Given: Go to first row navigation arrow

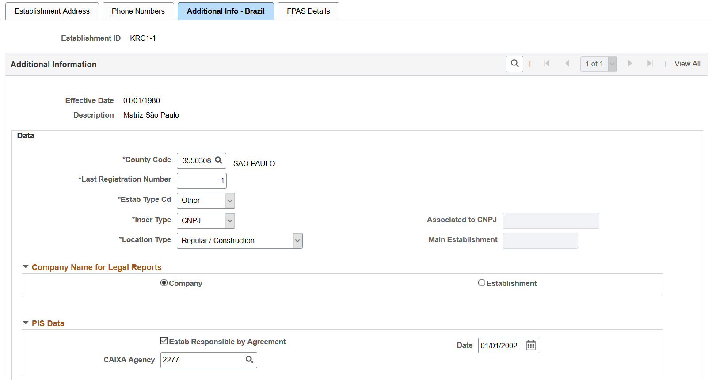Looking at the screenshot, I should tap(547, 64).
